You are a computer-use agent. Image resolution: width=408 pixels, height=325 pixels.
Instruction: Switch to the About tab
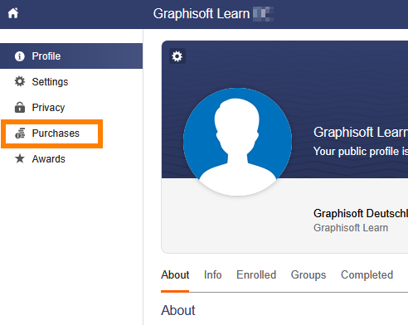[x=175, y=274]
